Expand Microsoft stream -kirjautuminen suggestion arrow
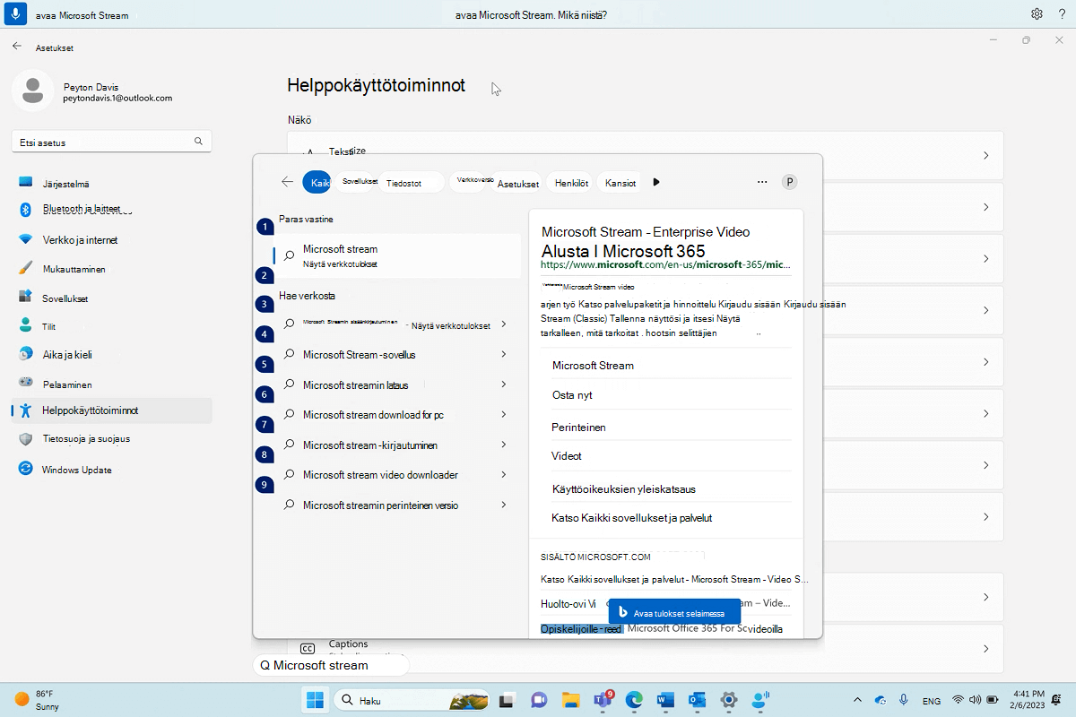Viewport: 1076px width, 717px height. coord(504,445)
